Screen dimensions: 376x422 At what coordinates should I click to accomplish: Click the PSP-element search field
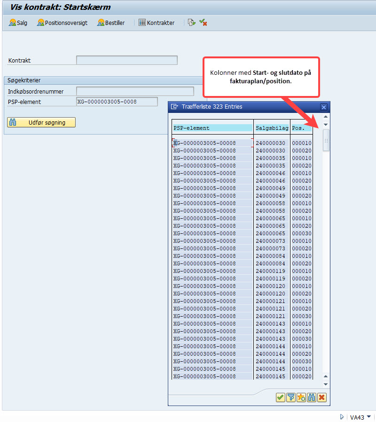click(117, 102)
